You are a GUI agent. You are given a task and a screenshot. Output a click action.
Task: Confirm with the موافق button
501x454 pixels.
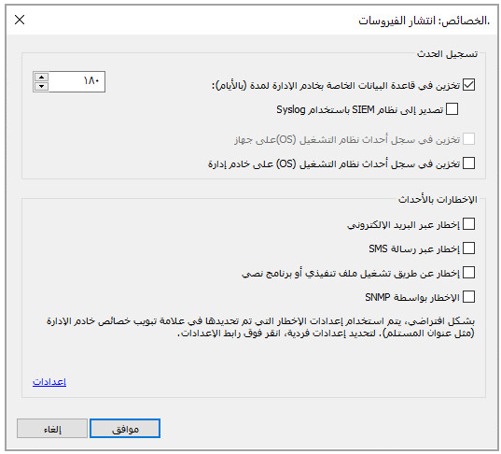pyautogui.click(x=125, y=429)
